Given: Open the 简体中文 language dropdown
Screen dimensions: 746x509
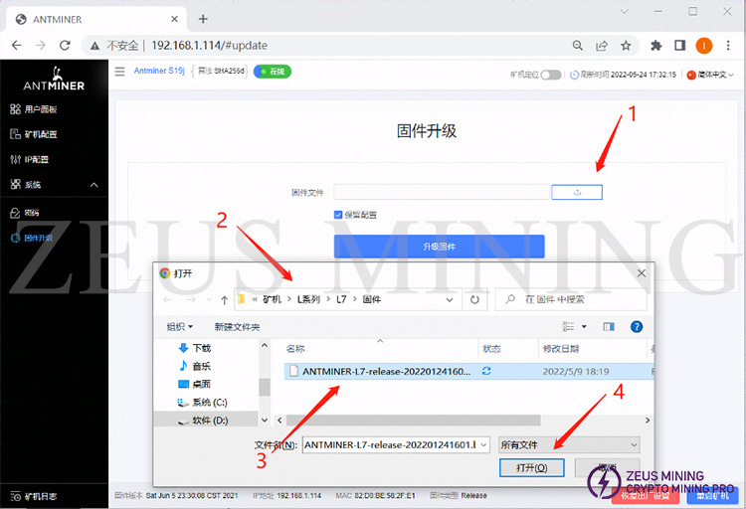Looking at the screenshot, I should (710, 75).
